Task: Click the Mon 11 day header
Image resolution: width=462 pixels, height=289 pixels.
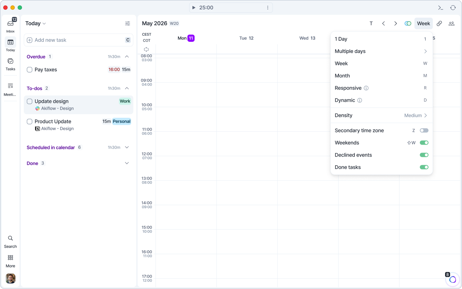Action: [x=186, y=38]
